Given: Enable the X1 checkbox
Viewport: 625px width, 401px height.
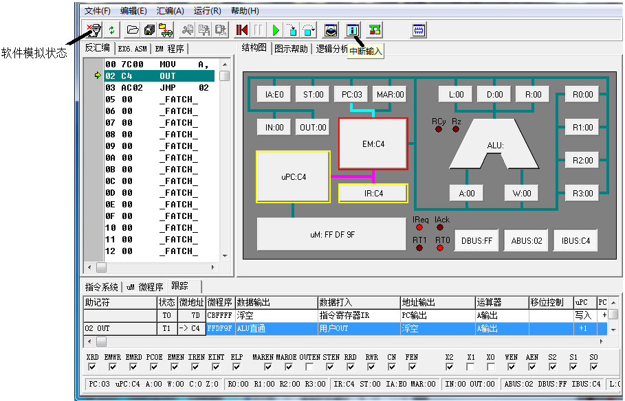Looking at the screenshot, I should (x=470, y=367).
